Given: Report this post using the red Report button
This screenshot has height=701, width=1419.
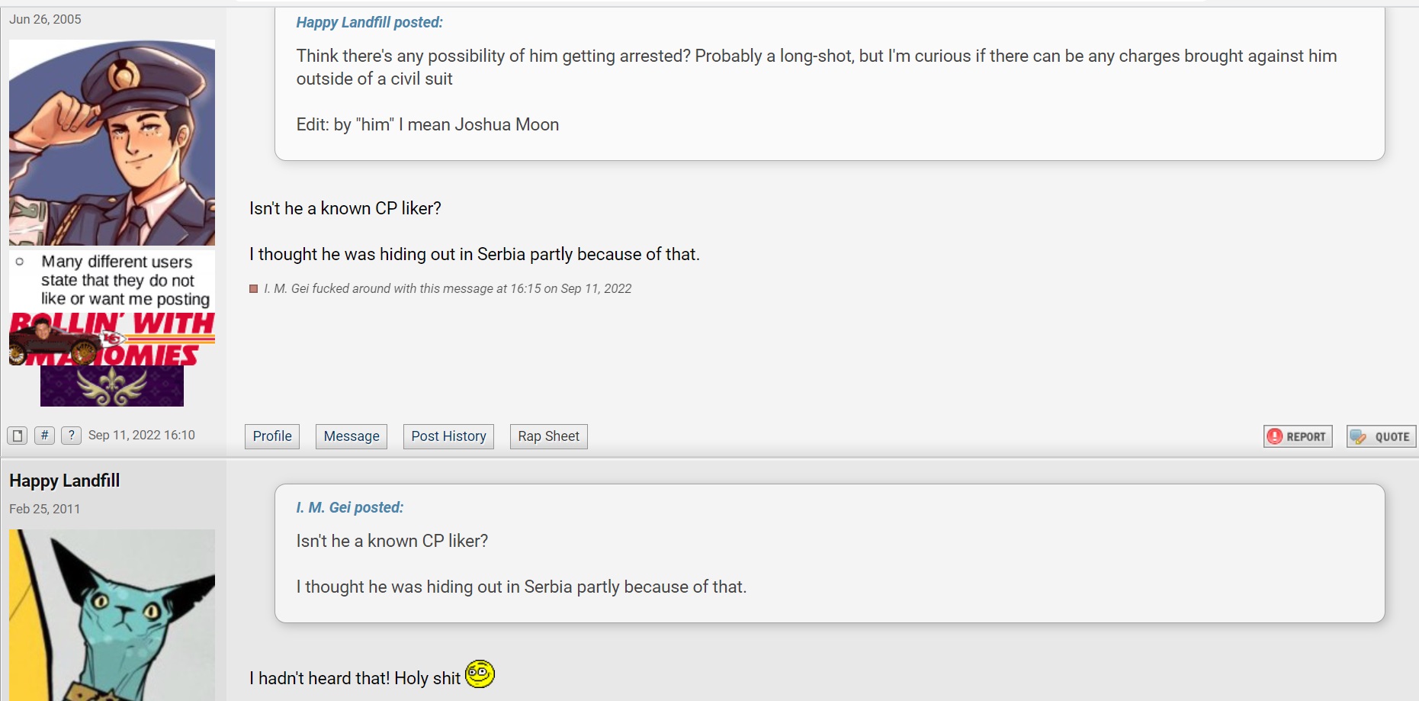Looking at the screenshot, I should click(x=1298, y=436).
